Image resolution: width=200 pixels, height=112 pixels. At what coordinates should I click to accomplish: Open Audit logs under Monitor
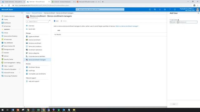(x=32, y=71)
